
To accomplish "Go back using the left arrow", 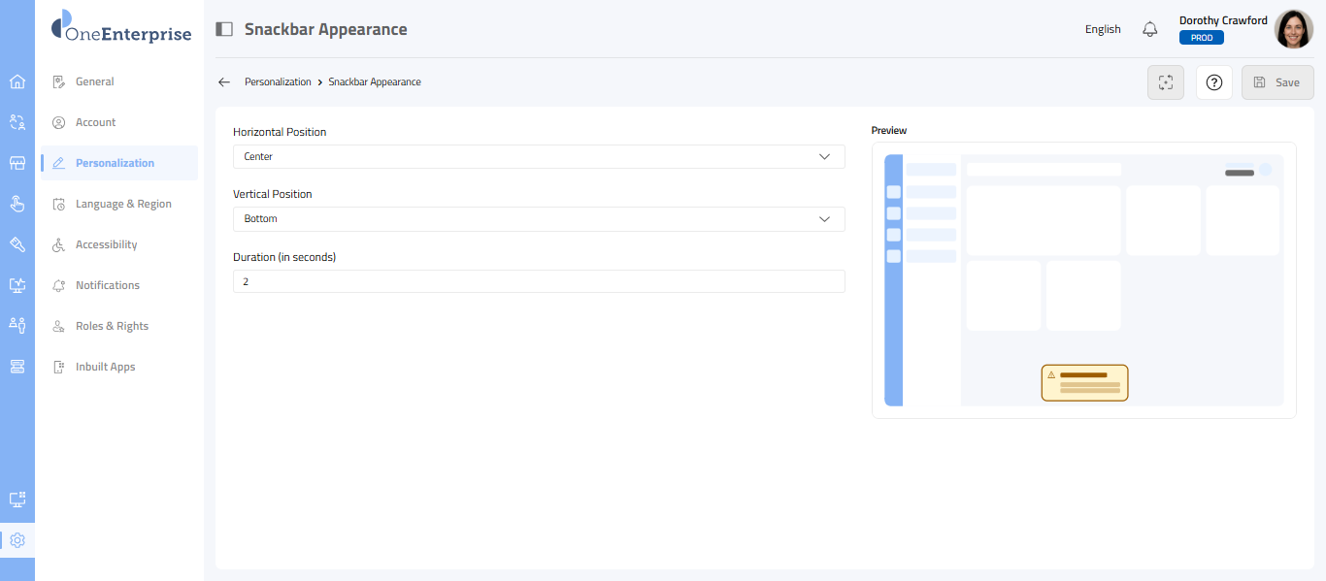I will 224,82.
